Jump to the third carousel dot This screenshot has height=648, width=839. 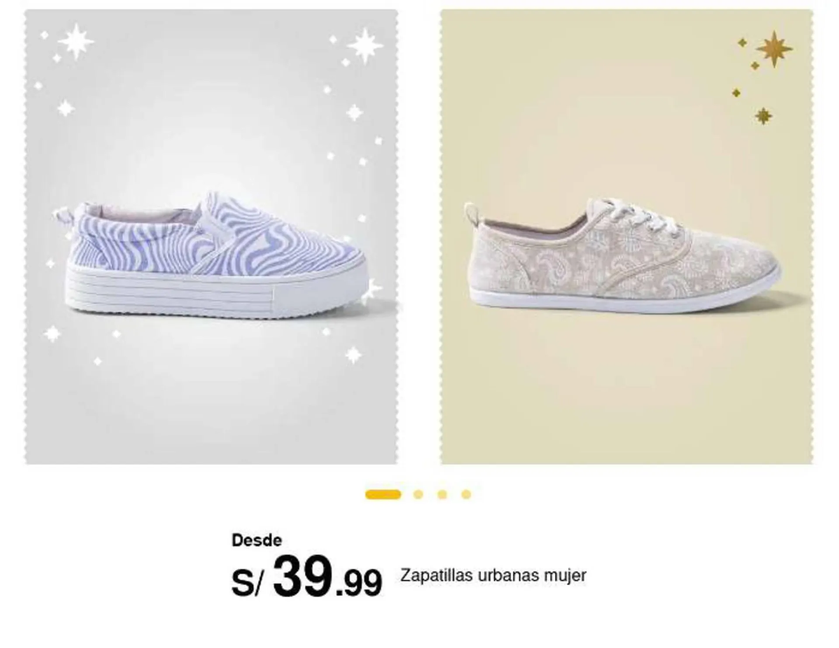(x=442, y=494)
